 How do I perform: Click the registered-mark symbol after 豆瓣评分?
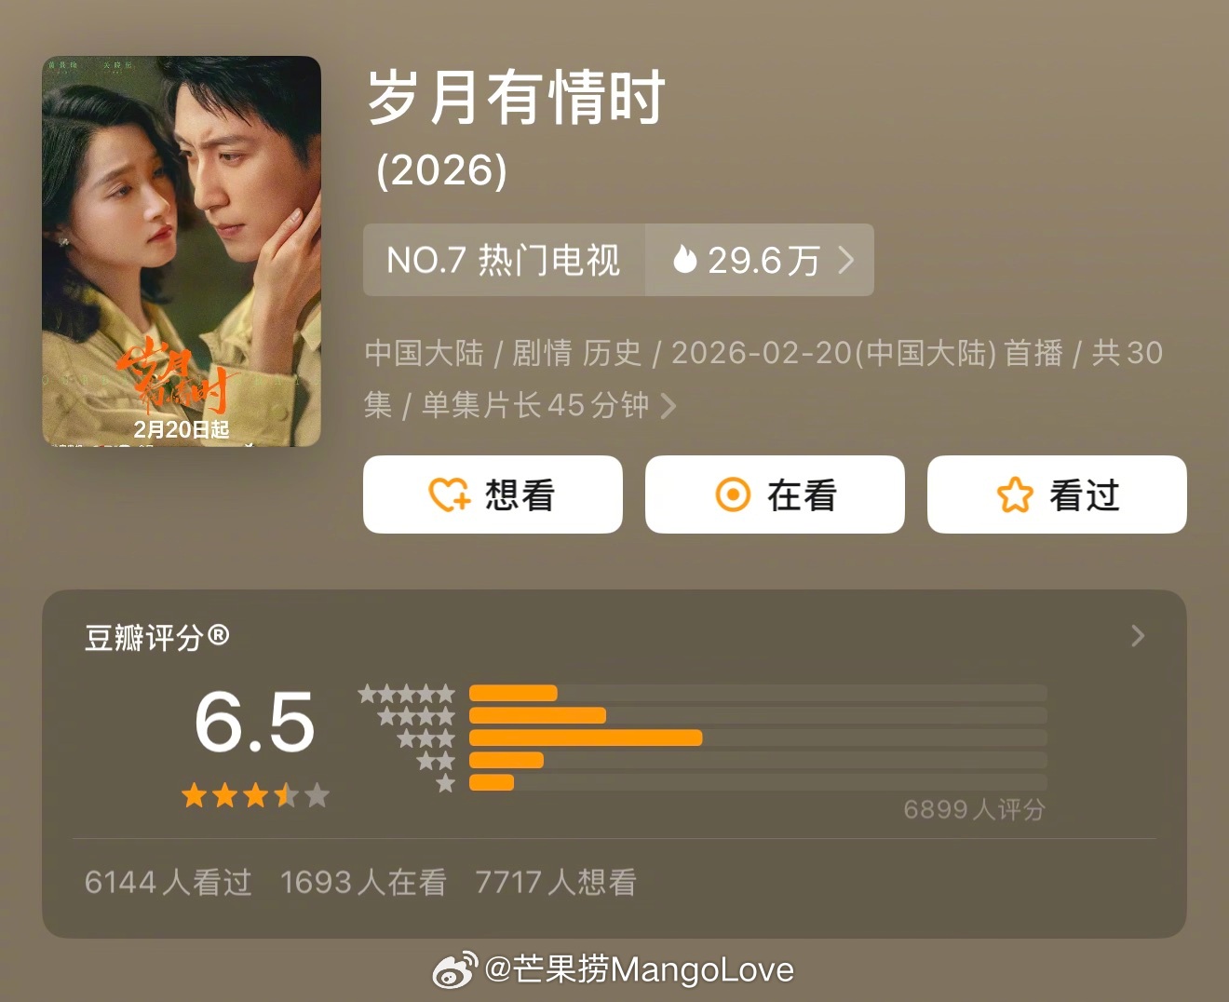pyautogui.click(x=218, y=636)
